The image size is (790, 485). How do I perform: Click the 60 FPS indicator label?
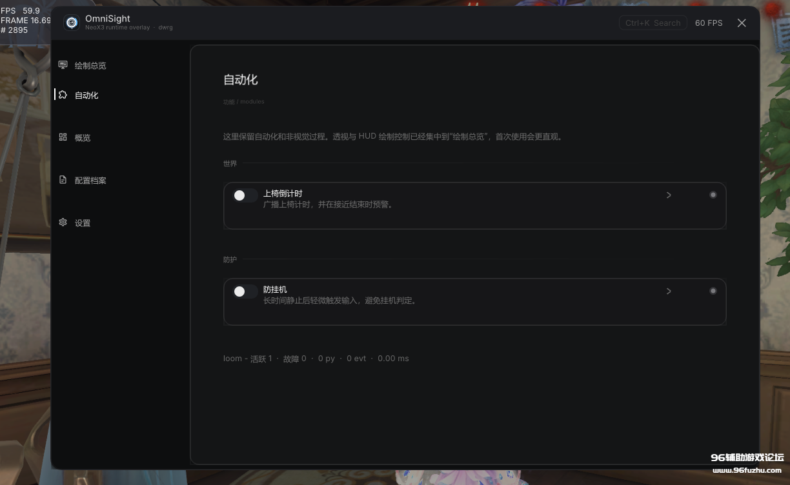pyautogui.click(x=709, y=23)
